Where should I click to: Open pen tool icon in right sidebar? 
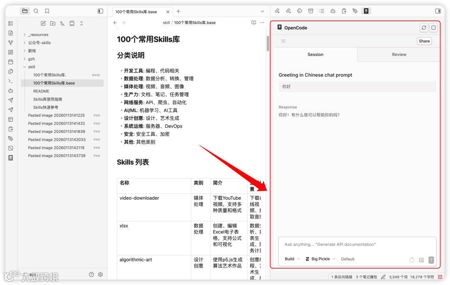[x=355, y=11]
